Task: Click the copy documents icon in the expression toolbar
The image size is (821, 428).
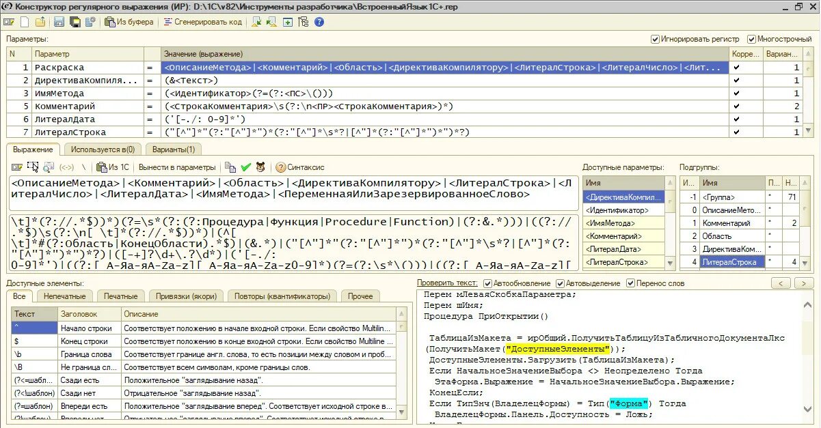Action: (x=230, y=167)
